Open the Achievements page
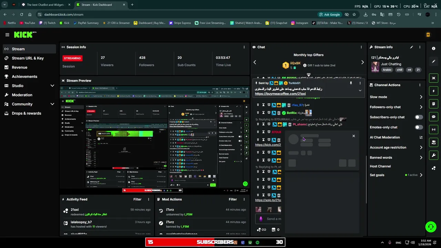441x248 pixels. (x=29, y=76)
